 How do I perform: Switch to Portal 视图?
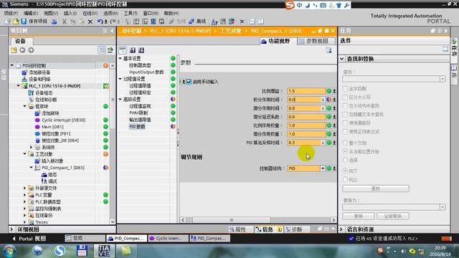(x=29, y=239)
